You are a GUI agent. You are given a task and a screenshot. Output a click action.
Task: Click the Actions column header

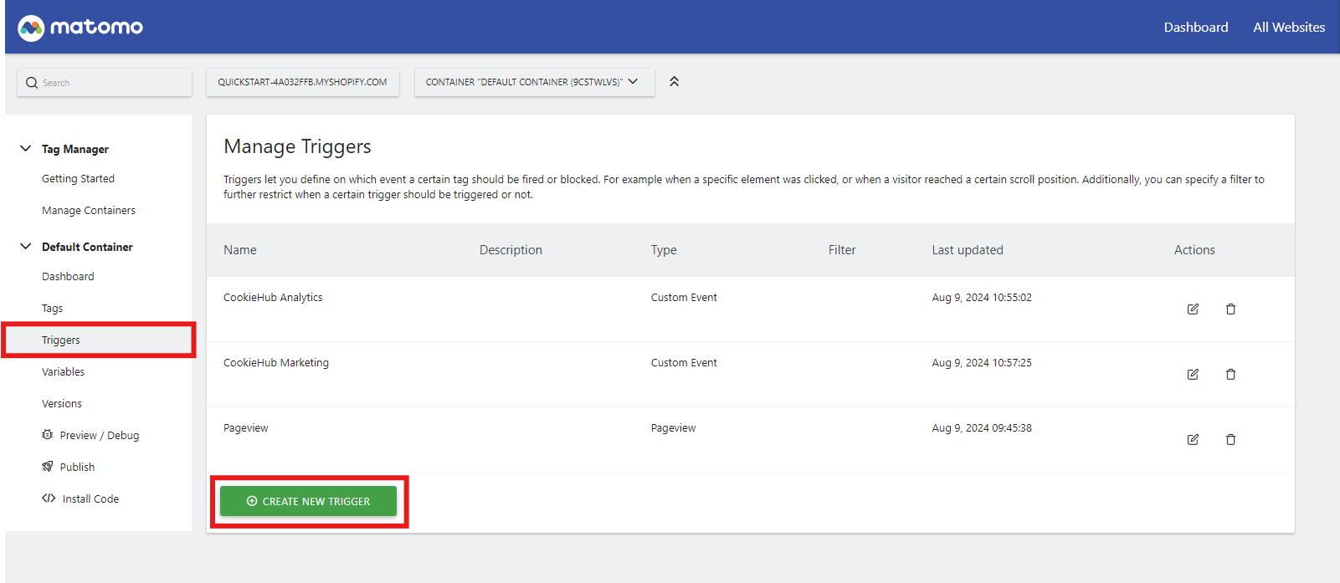1194,250
